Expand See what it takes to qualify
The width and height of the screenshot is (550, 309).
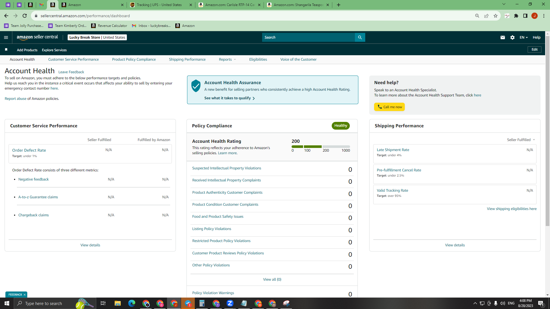(229, 98)
